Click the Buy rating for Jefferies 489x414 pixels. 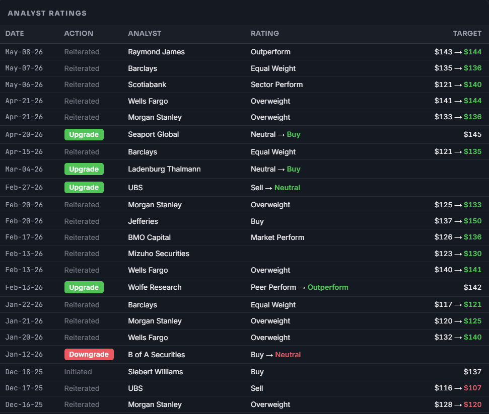point(257,221)
